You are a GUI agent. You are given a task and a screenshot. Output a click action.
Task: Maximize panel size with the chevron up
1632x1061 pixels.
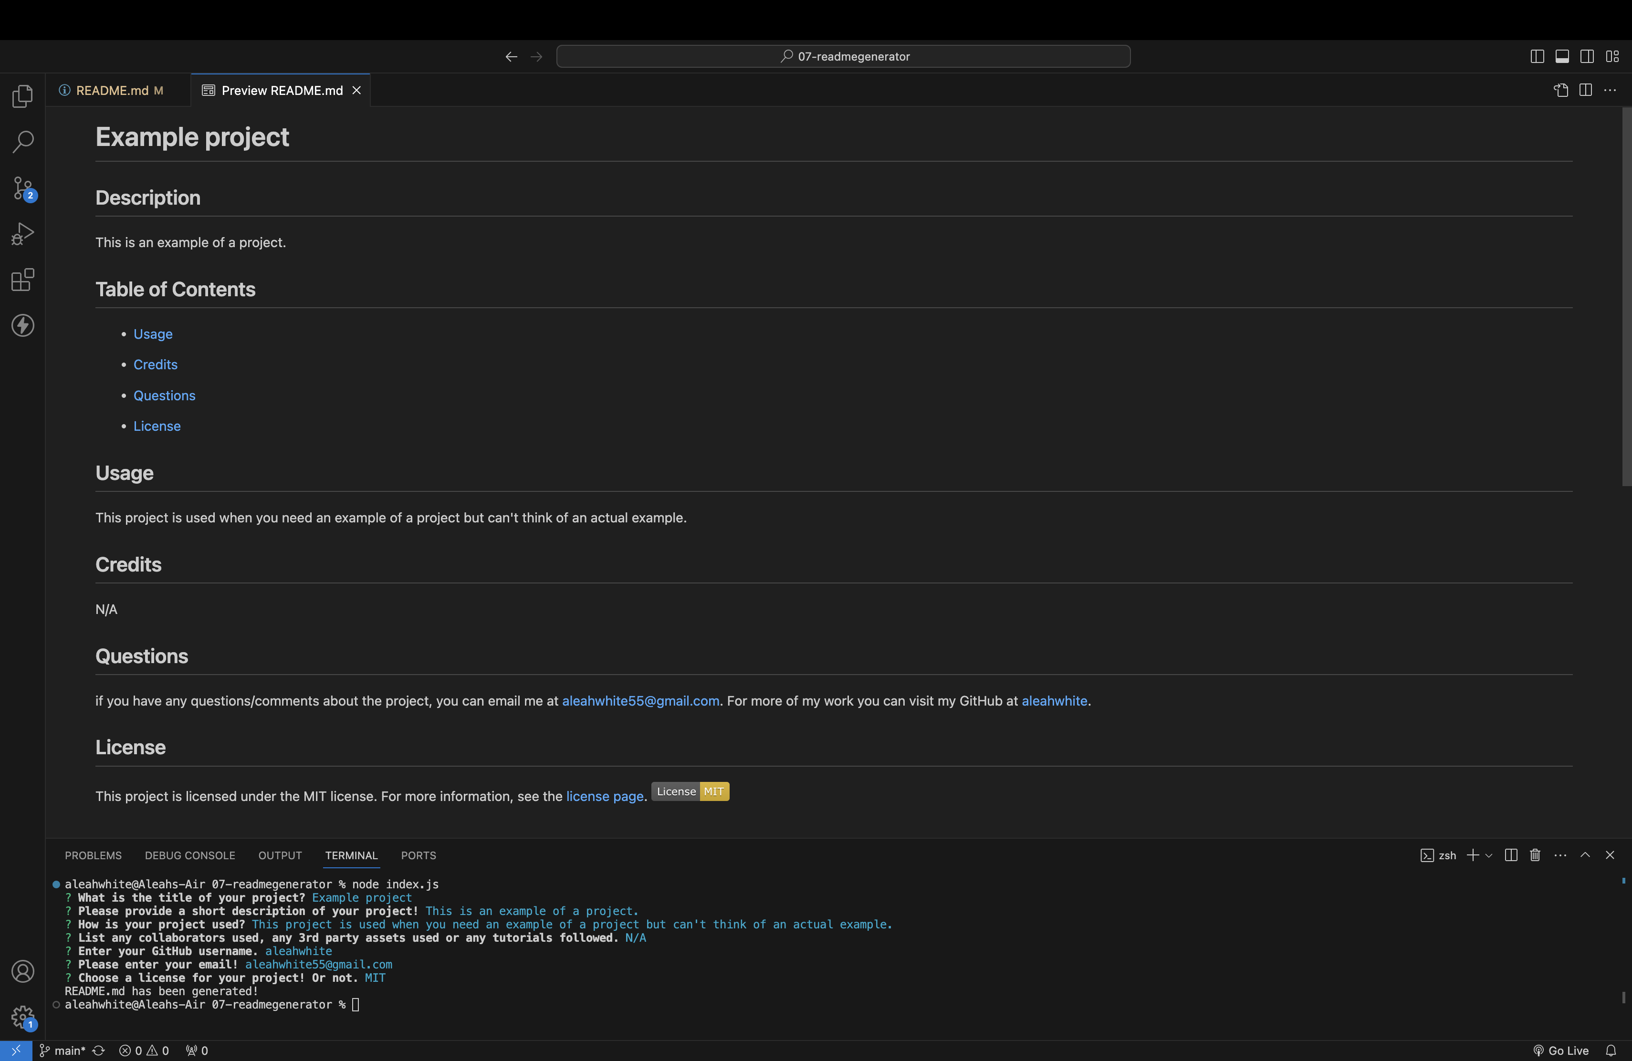click(1585, 855)
